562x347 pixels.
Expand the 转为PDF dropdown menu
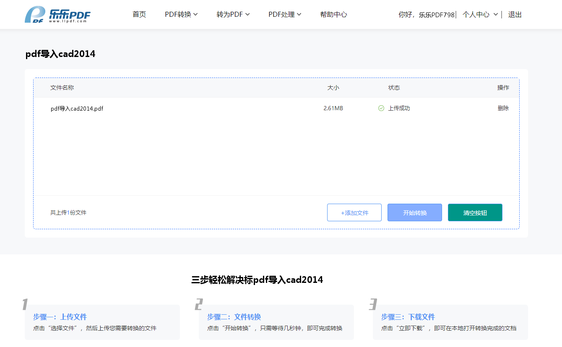[233, 14]
